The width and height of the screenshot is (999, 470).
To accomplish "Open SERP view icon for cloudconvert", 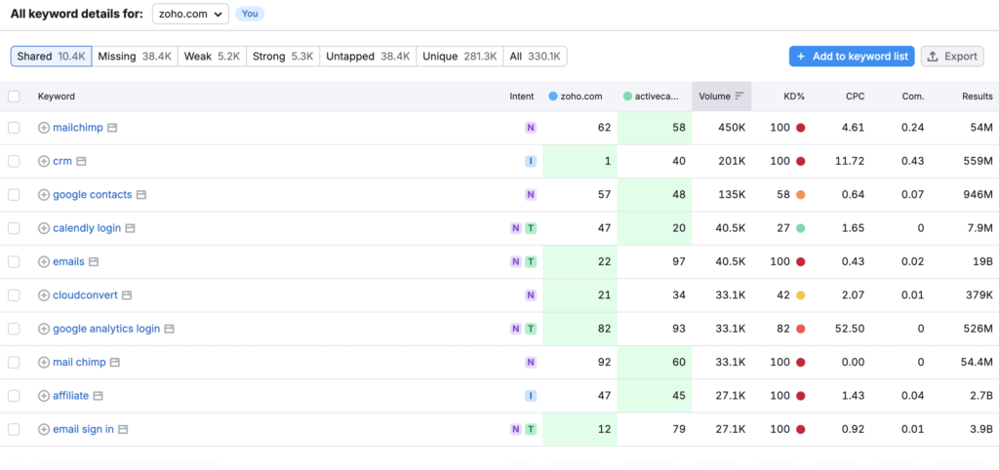I will click(127, 295).
